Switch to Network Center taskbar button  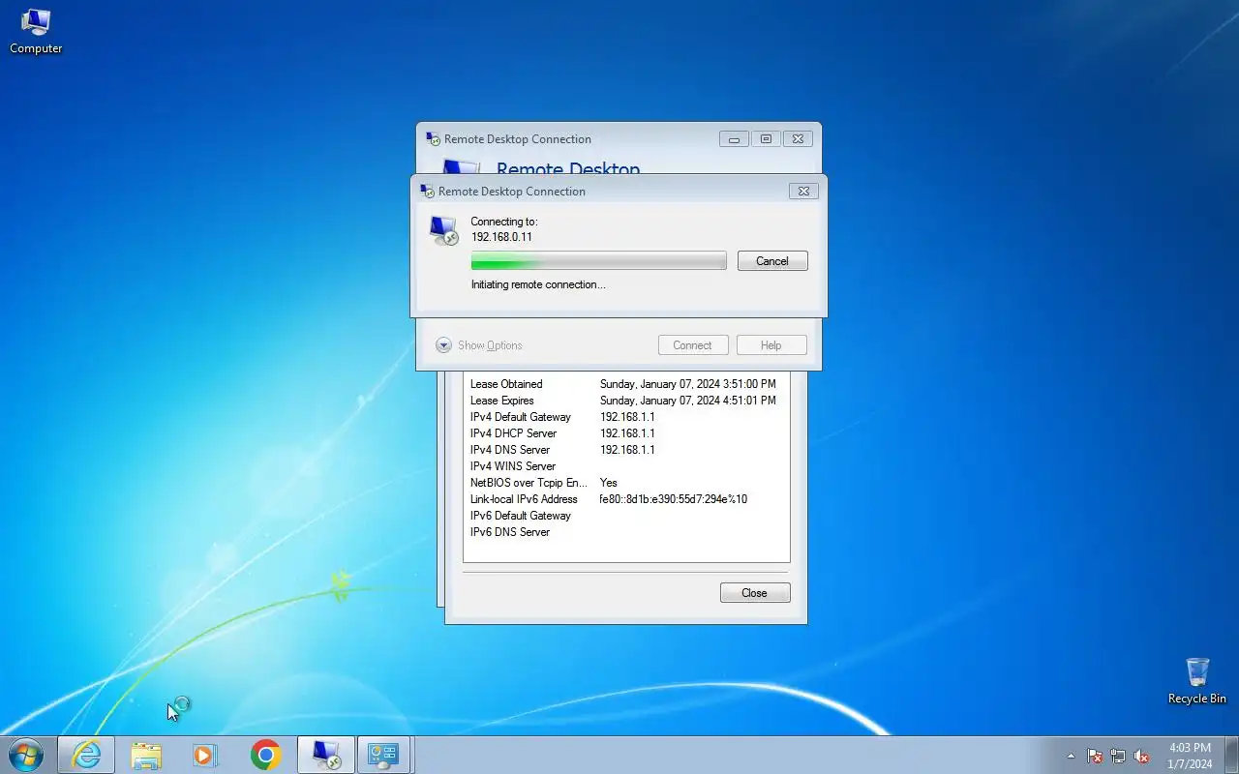[x=384, y=755]
